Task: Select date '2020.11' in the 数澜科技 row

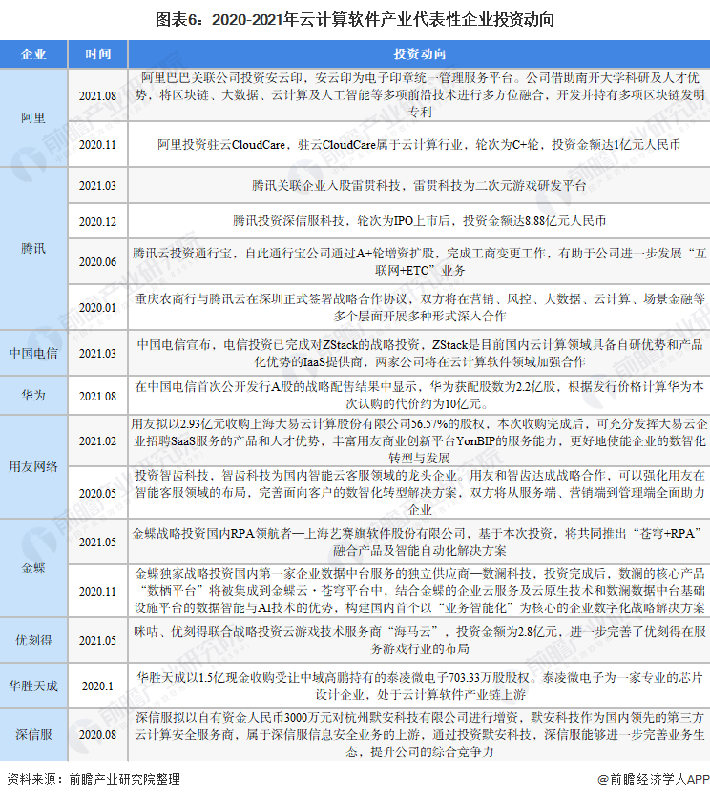Action: coord(97,591)
